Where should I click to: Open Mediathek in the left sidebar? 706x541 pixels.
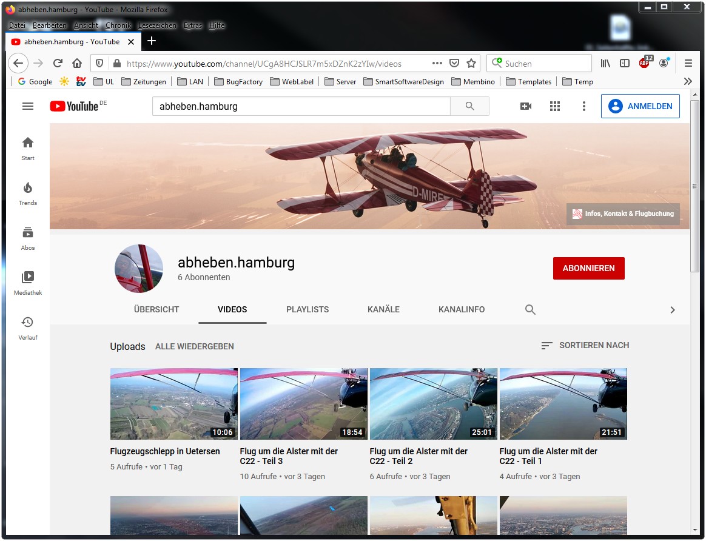[28, 283]
